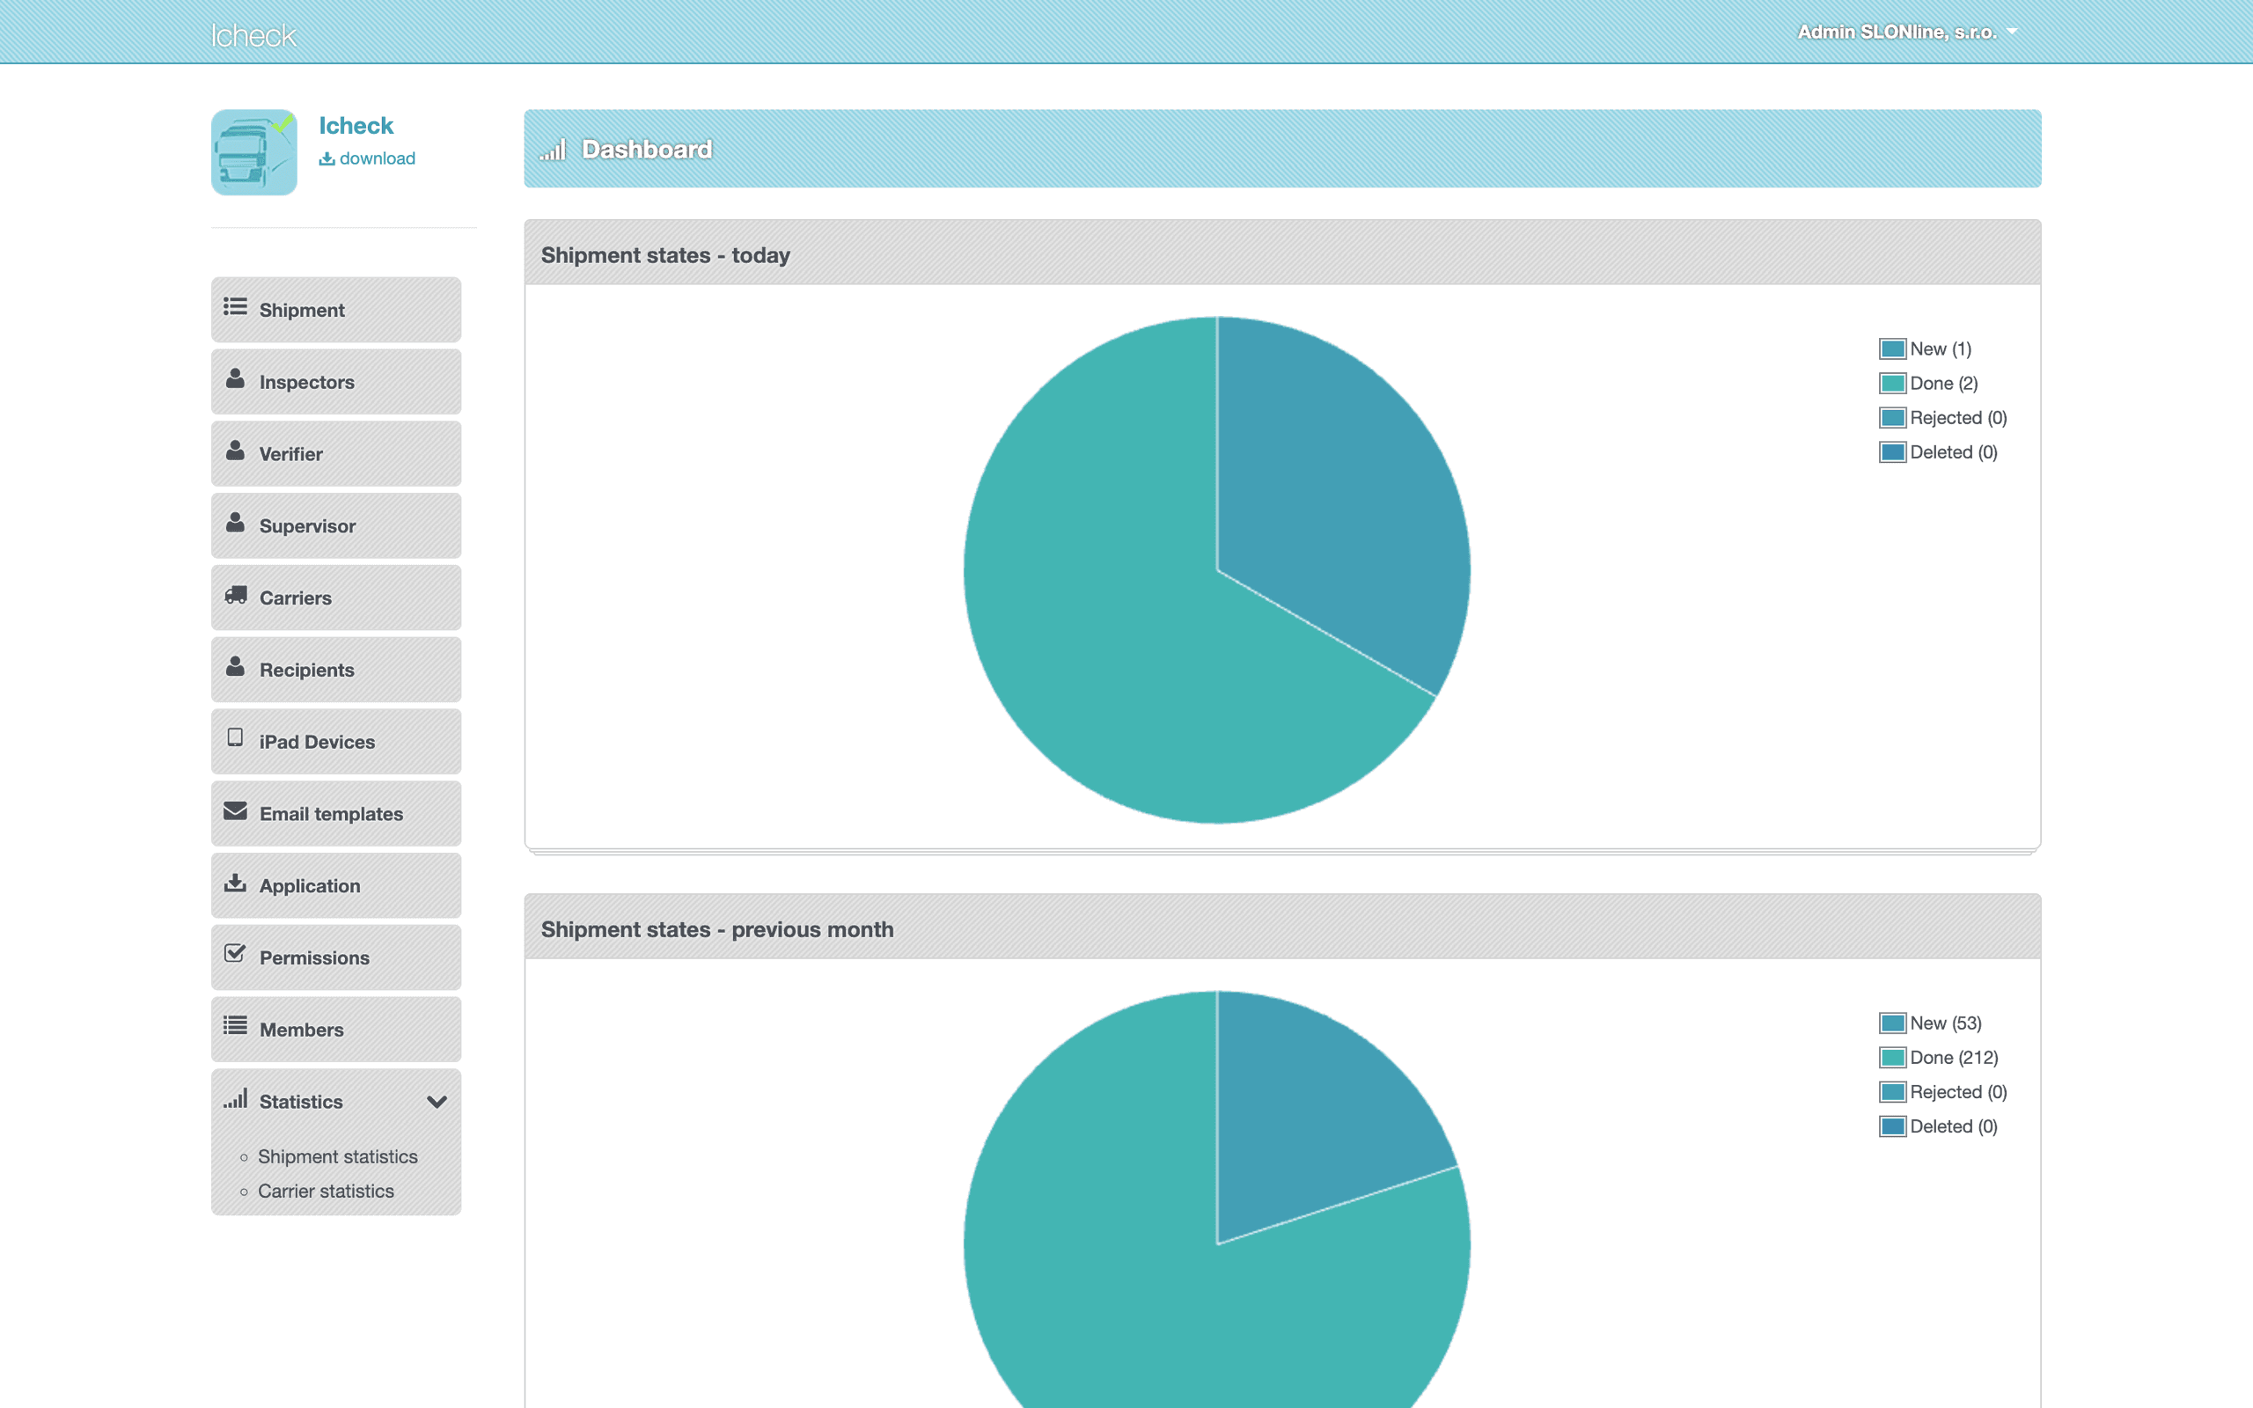This screenshot has width=2253, height=1408.
Task: Click the Recipients person icon
Action: (236, 667)
